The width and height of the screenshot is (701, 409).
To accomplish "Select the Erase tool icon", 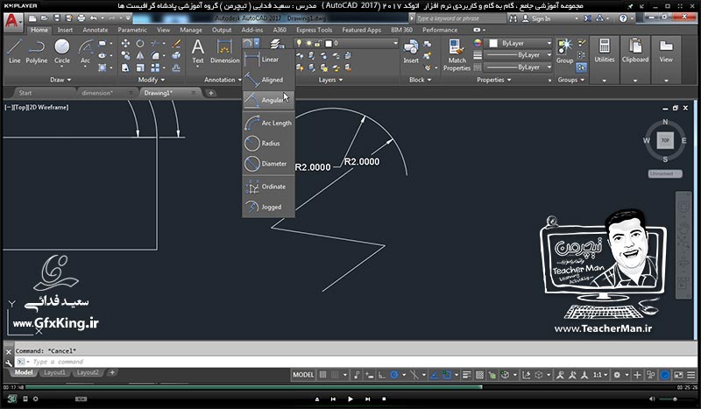I will [177, 44].
